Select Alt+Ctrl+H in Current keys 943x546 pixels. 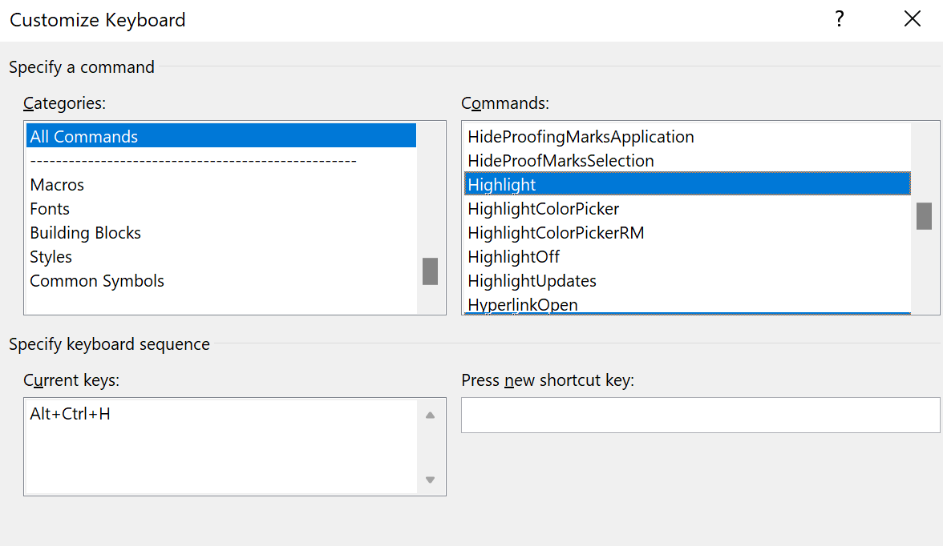70,415
